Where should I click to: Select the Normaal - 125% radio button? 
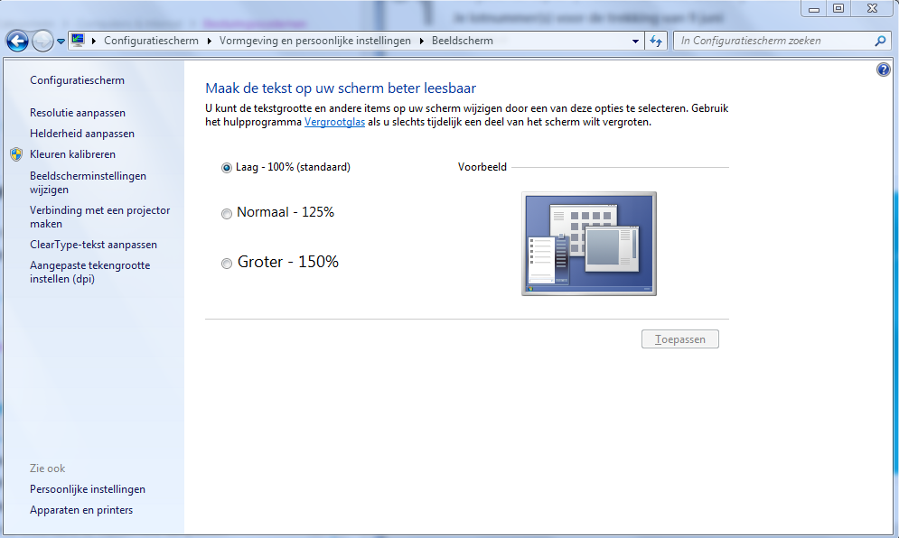point(227,213)
